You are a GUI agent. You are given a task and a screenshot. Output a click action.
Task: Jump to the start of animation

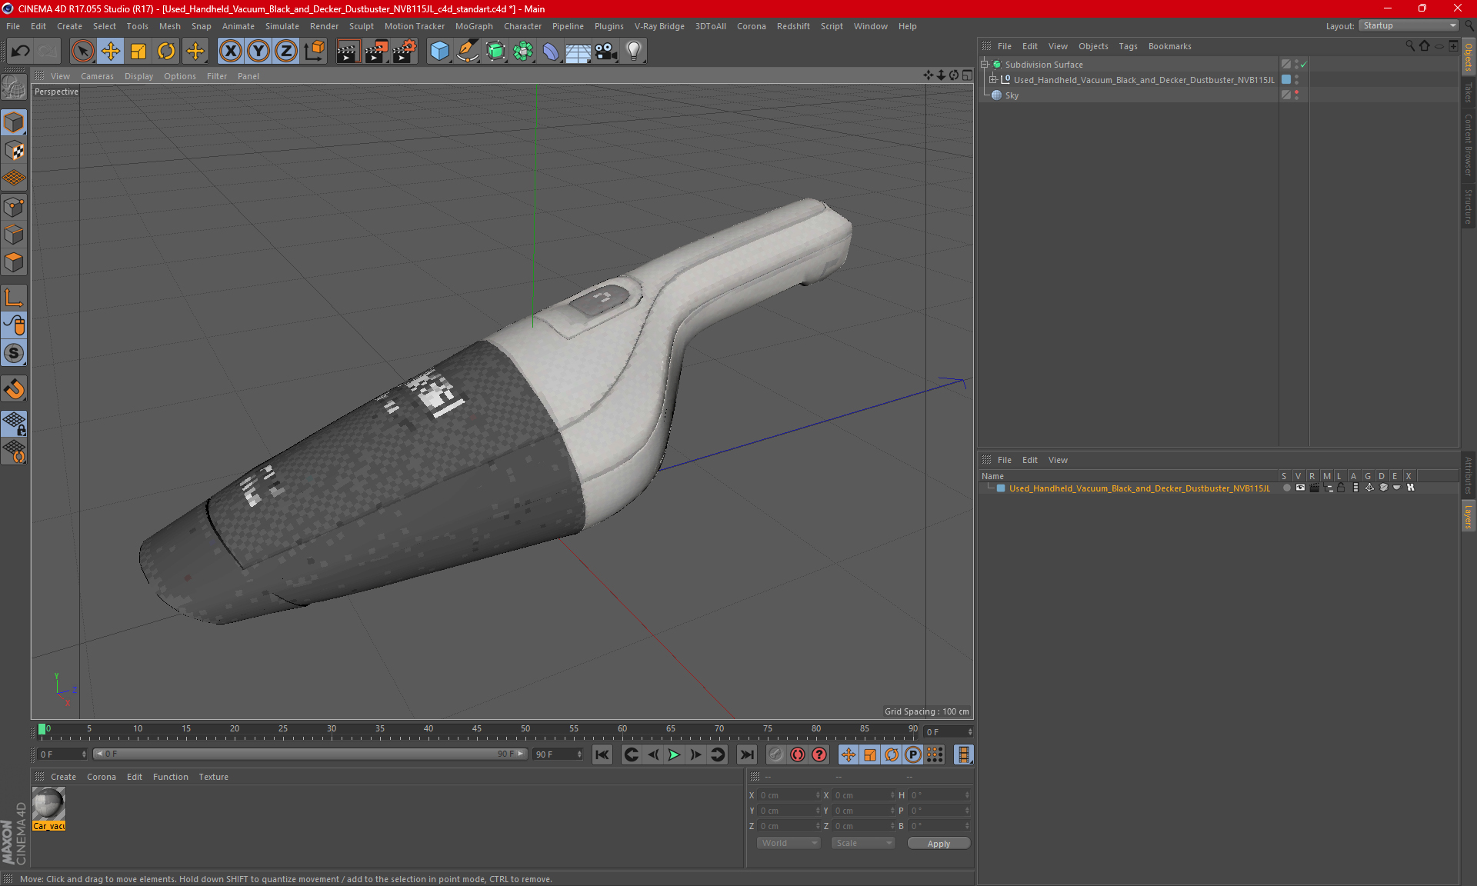[x=602, y=754]
